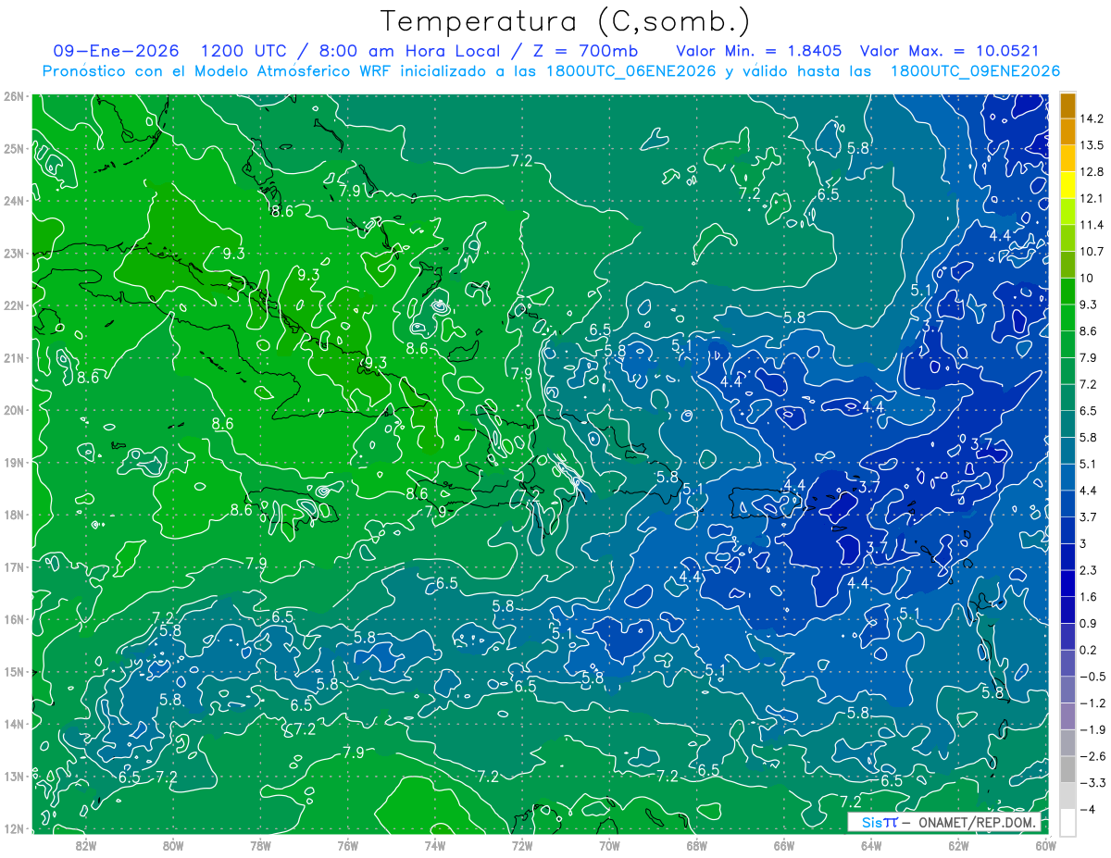Click the "13.5" label on the color scale

coord(1092,145)
